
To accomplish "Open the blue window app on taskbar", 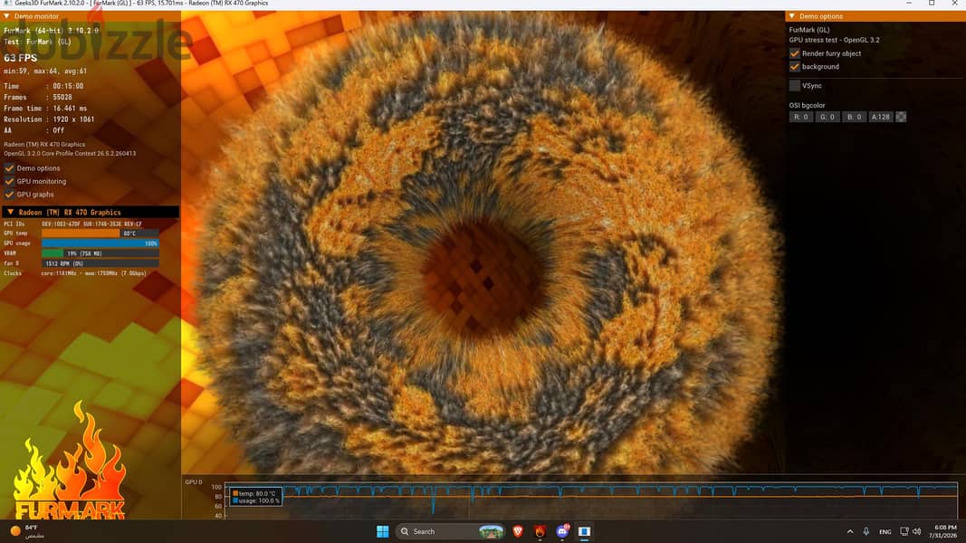I will tap(584, 531).
